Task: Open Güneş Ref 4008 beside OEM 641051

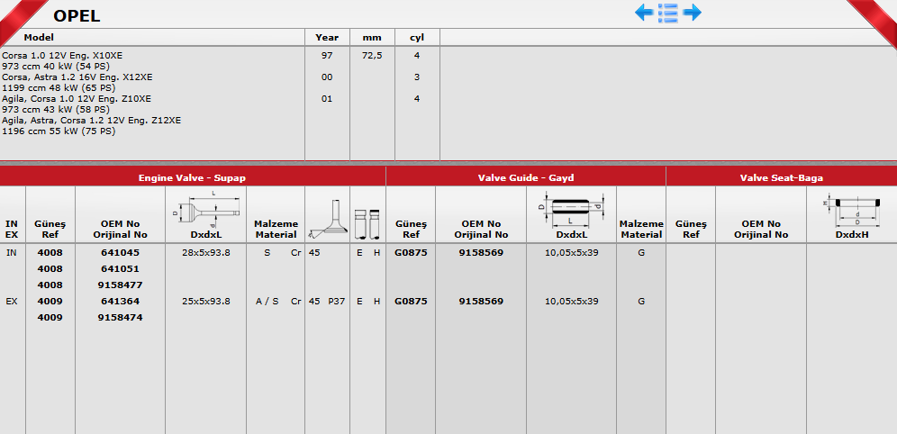Action: point(50,268)
